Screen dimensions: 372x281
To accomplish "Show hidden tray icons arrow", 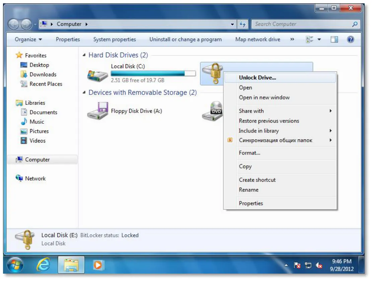I will pyautogui.click(x=286, y=265).
